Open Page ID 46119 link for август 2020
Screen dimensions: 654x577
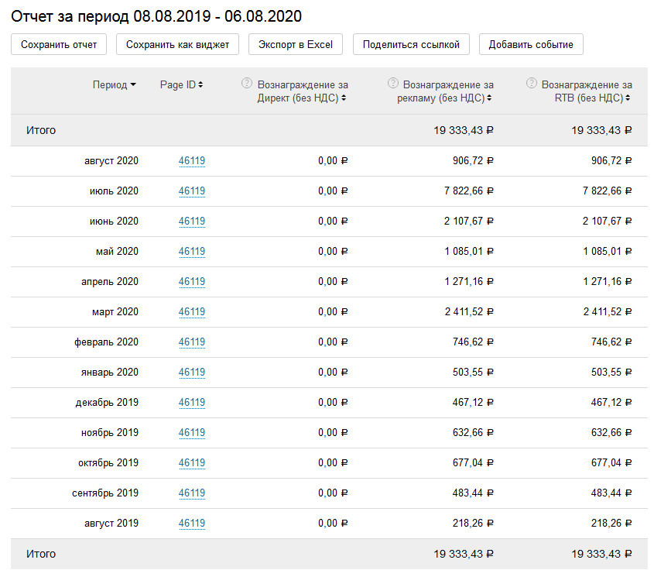[x=191, y=161]
